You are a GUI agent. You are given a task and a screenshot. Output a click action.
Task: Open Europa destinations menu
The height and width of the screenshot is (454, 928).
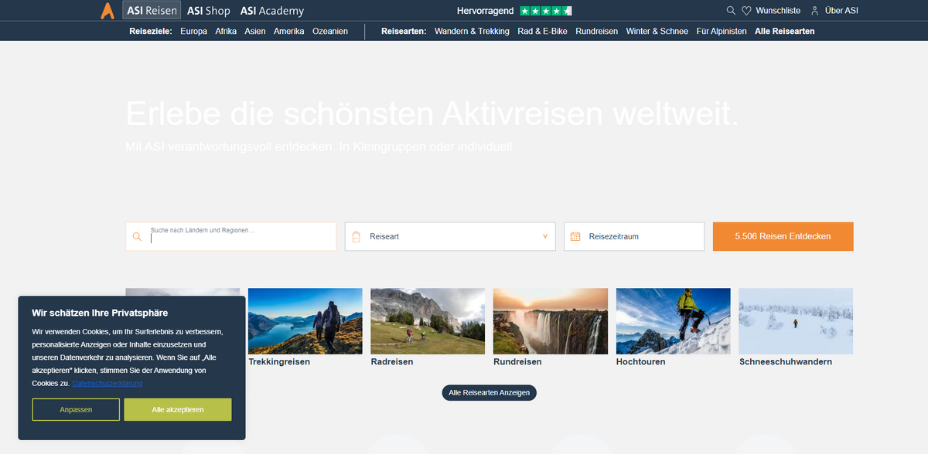pos(193,32)
